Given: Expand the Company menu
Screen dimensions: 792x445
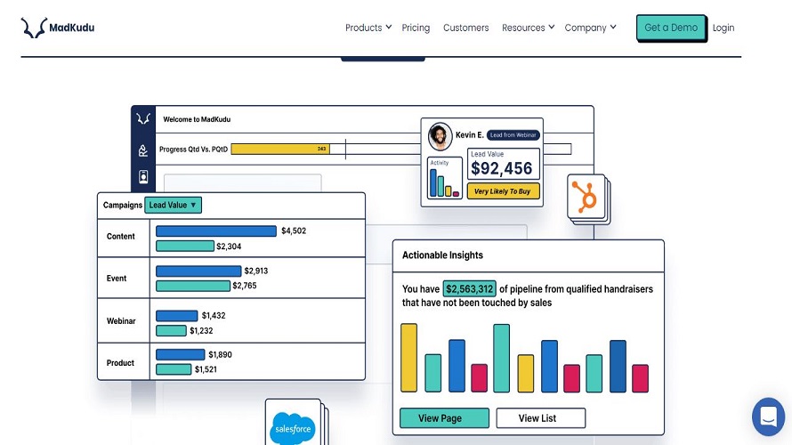Looking at the screenshot, I should tap(590, 28).
